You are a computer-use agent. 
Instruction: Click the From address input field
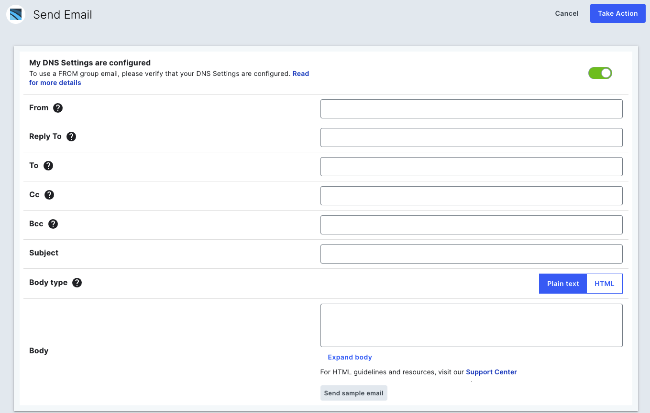coord(471,109)
